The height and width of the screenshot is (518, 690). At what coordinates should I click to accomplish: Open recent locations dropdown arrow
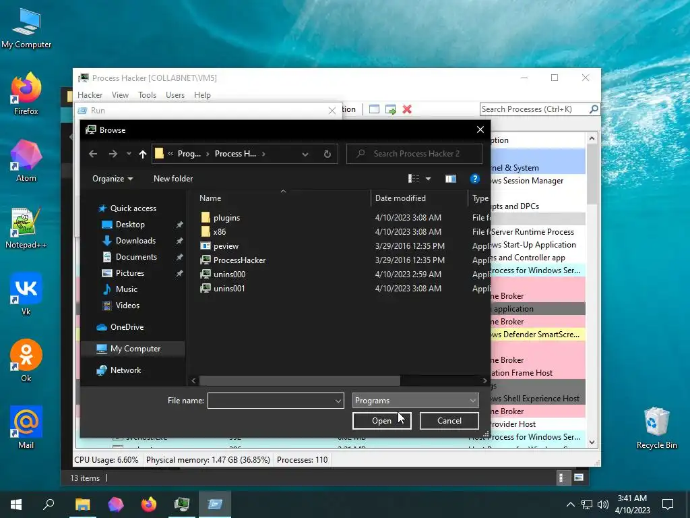coord(129,154)
